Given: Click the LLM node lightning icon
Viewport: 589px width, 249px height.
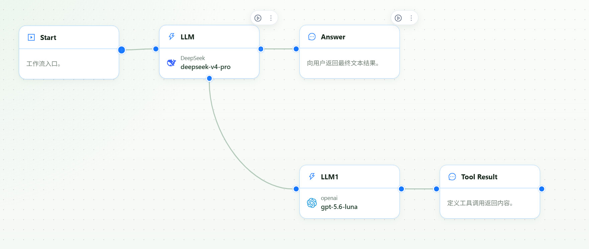Looking at the screenshot, I should pyautogui.click(x=171, y=37).
